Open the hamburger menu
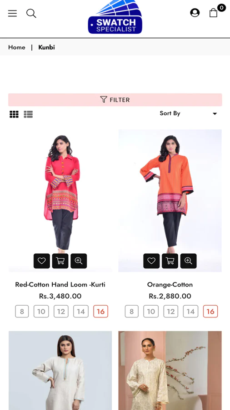 click(12, 13)
